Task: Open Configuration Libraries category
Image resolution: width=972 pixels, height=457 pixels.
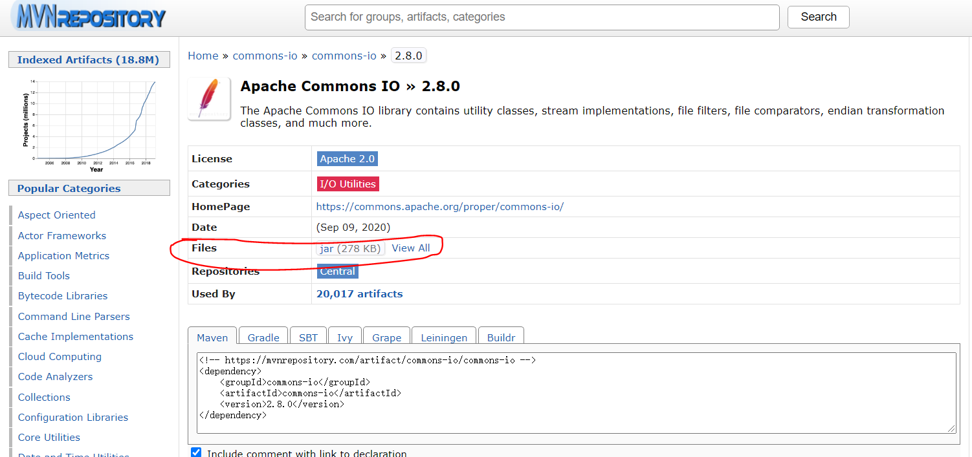Action: click(x=73, y=418)
